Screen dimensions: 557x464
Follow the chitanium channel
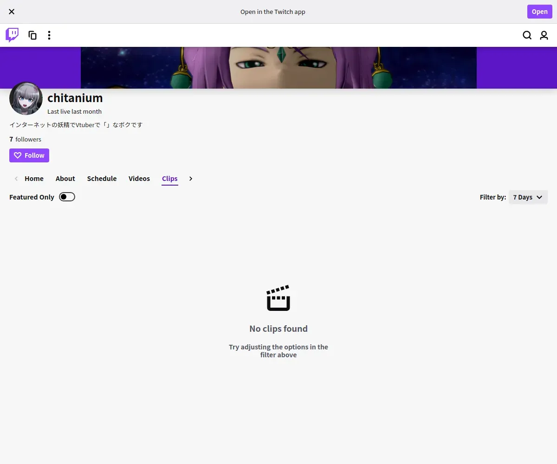[x=29, y=155]
